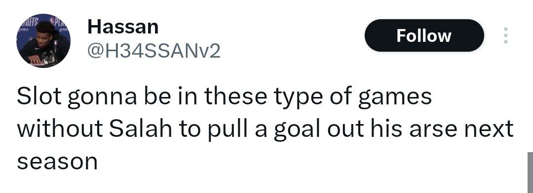Open Hassan's profile picture
Screen dimensions: 533x193
(x=43, y=40)
